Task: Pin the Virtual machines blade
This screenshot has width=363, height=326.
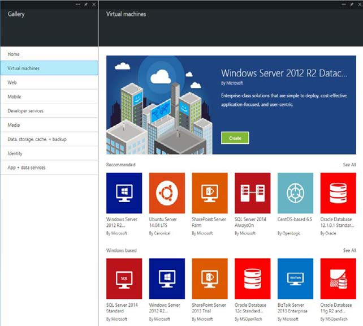Action: [351, 4]
